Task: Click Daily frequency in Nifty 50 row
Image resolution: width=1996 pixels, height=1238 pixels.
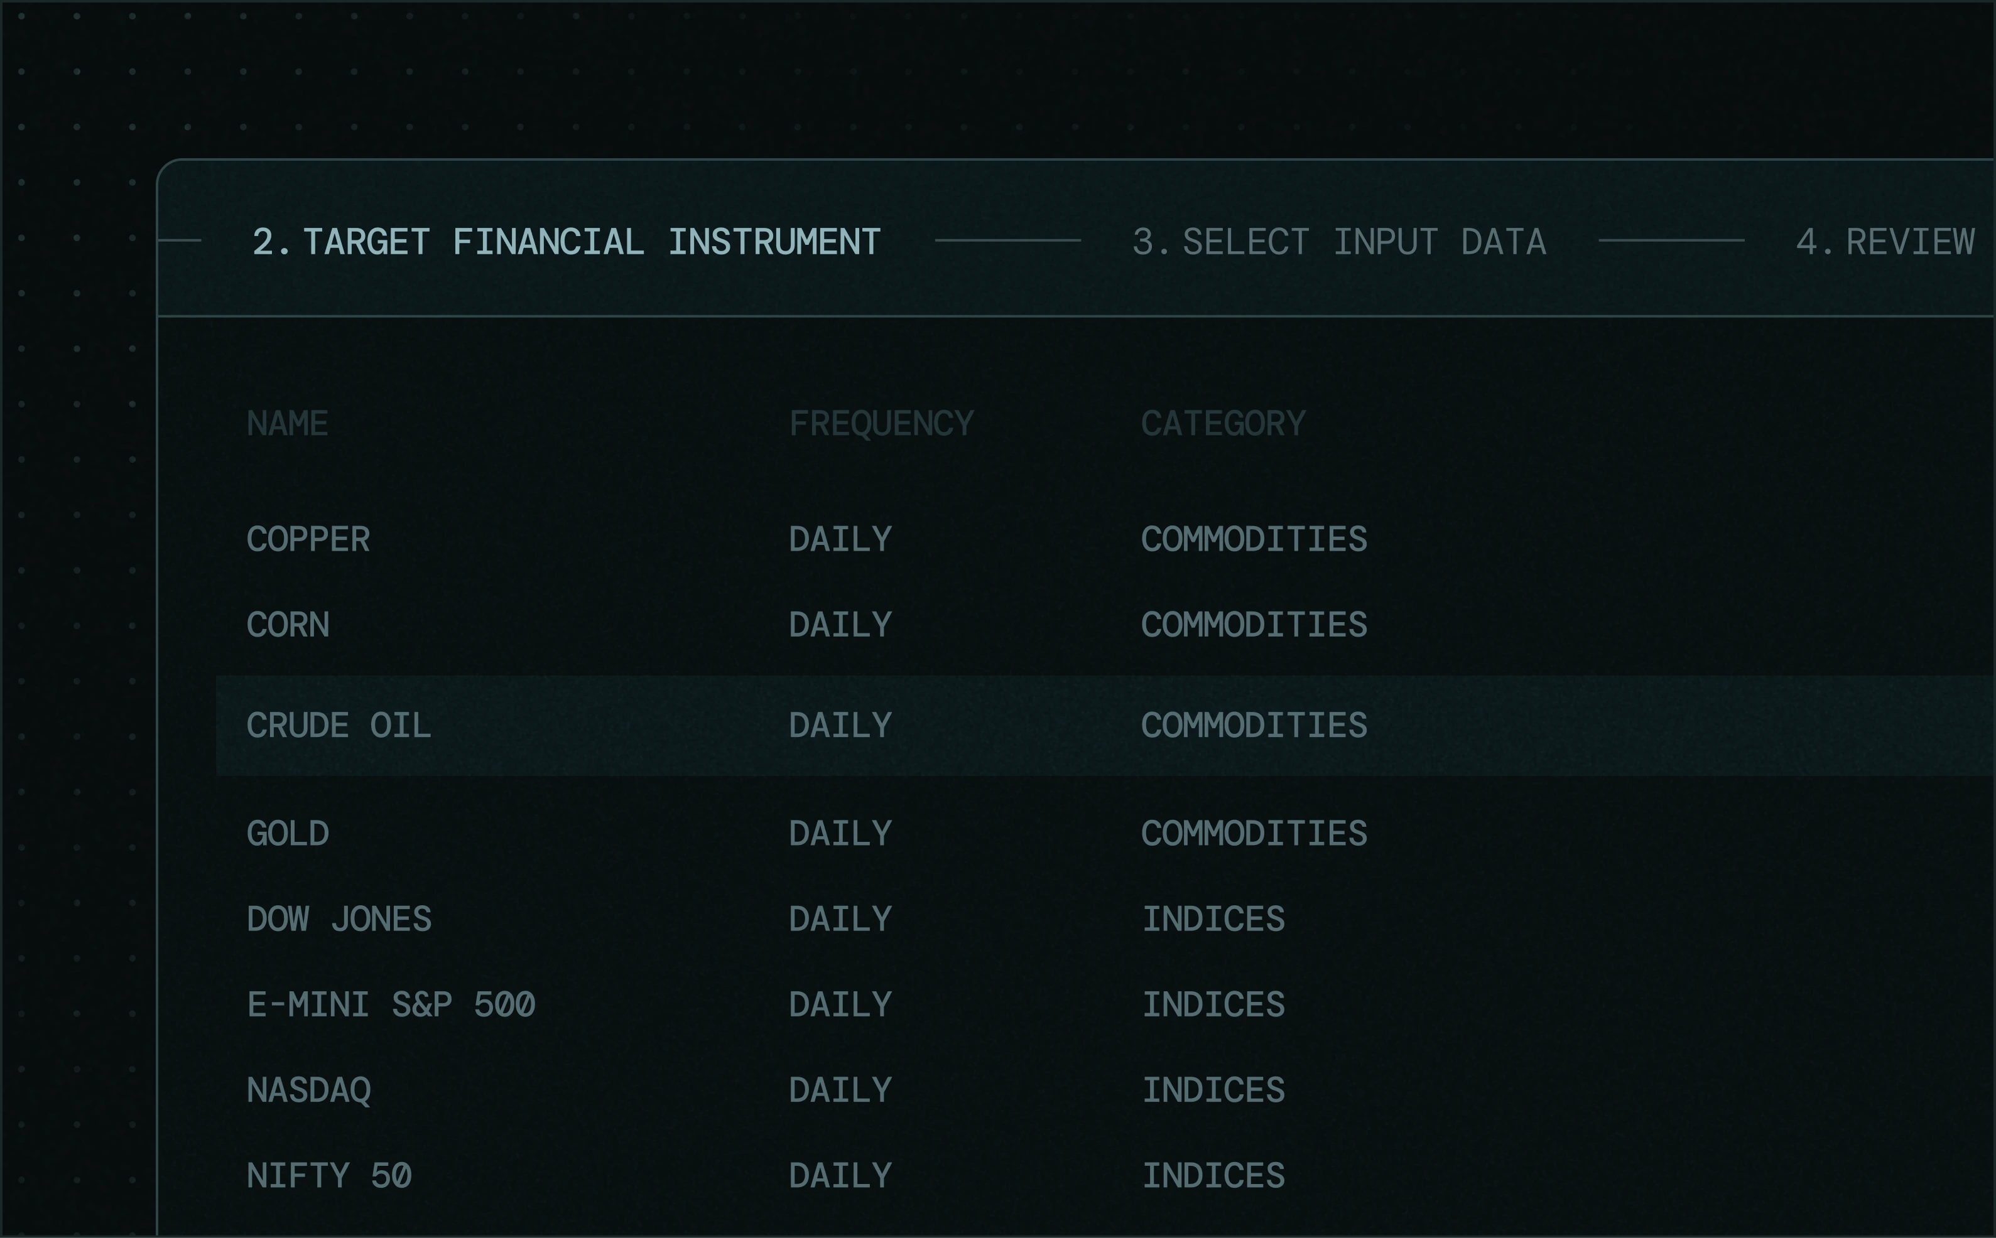Action: tap(840, 1176)
